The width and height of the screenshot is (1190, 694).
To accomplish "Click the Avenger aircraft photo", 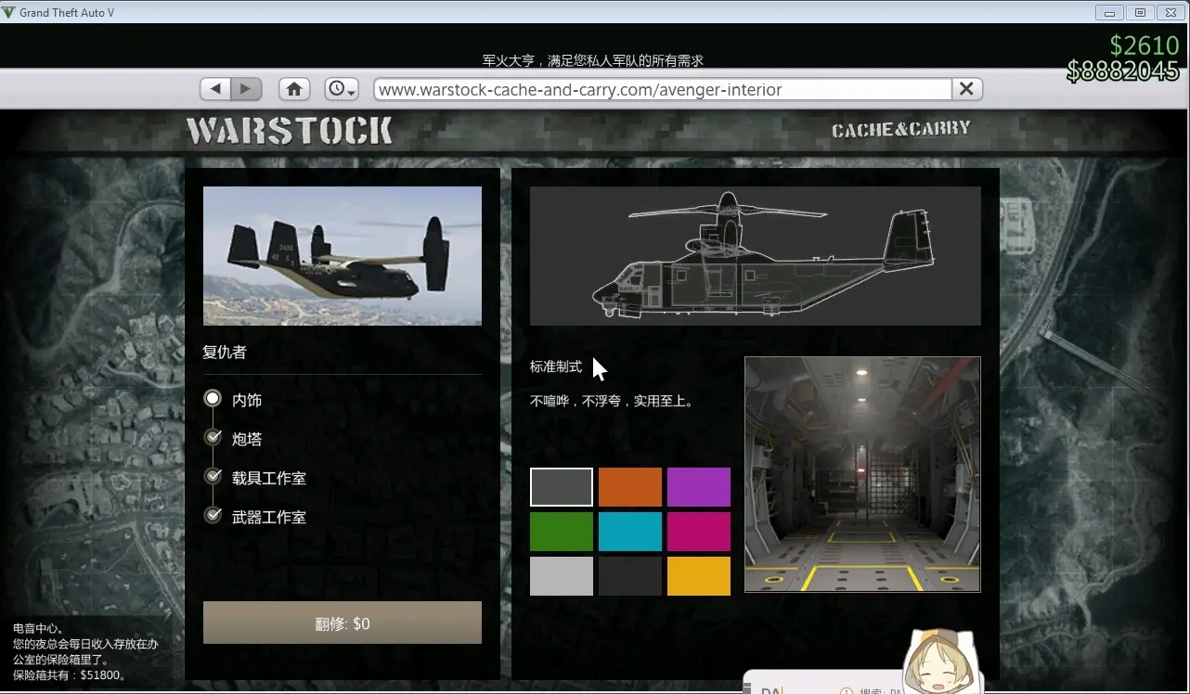I will 343,256.
